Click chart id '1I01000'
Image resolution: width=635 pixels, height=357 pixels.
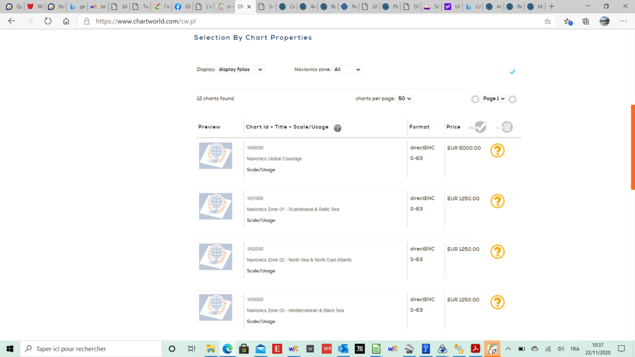(x=255, y=198)
